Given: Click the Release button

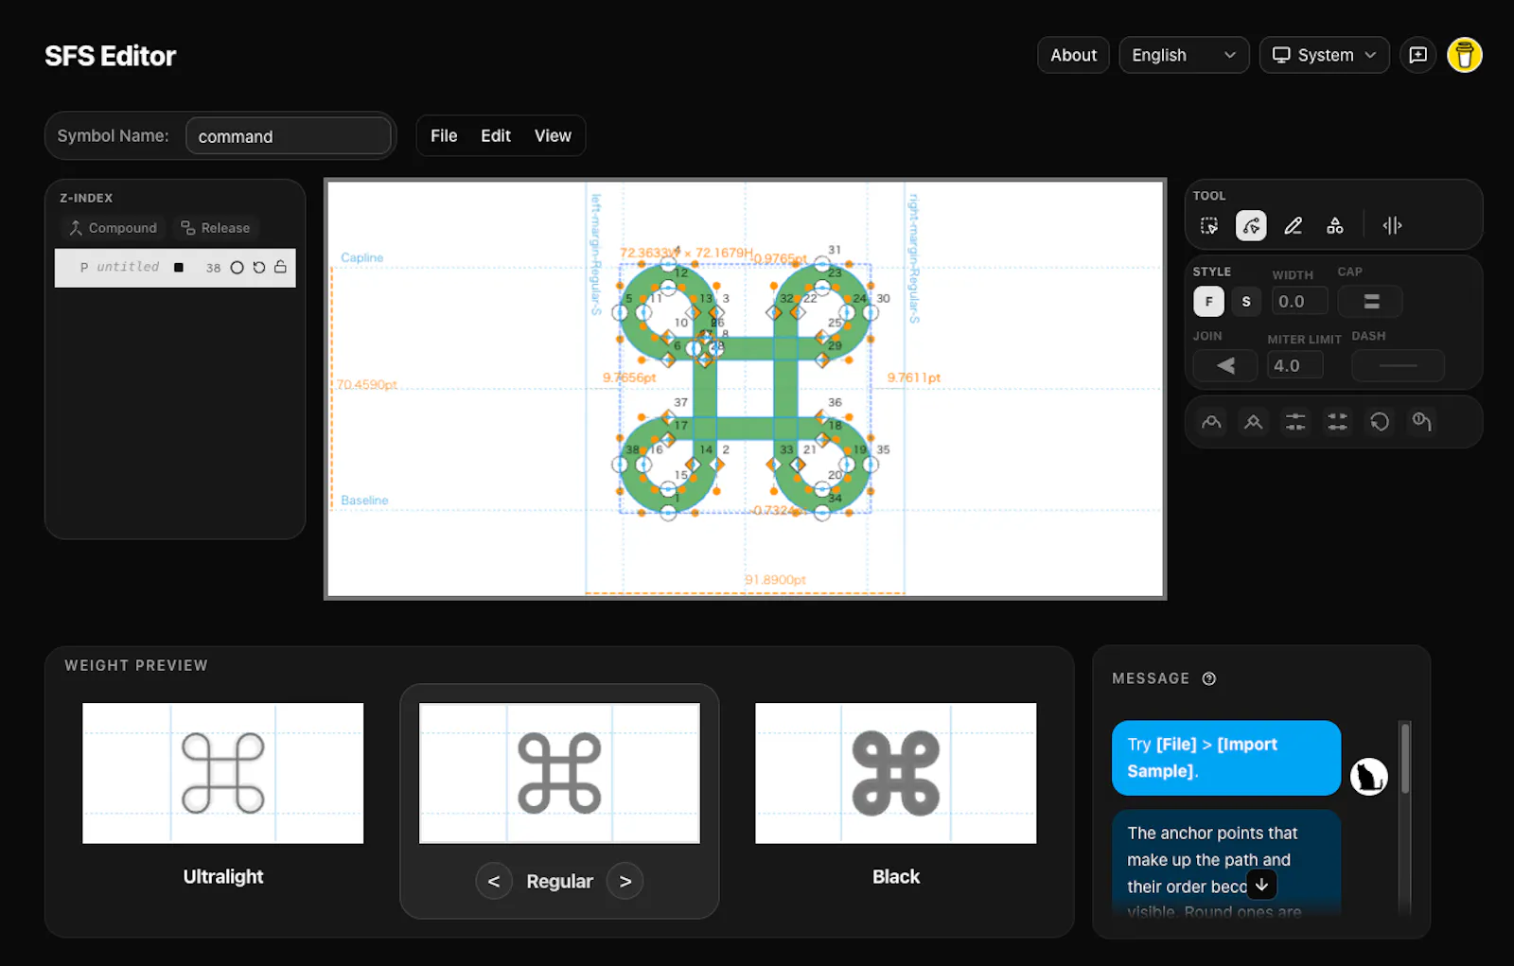Looking at the screenshot, I should (216, 228).
